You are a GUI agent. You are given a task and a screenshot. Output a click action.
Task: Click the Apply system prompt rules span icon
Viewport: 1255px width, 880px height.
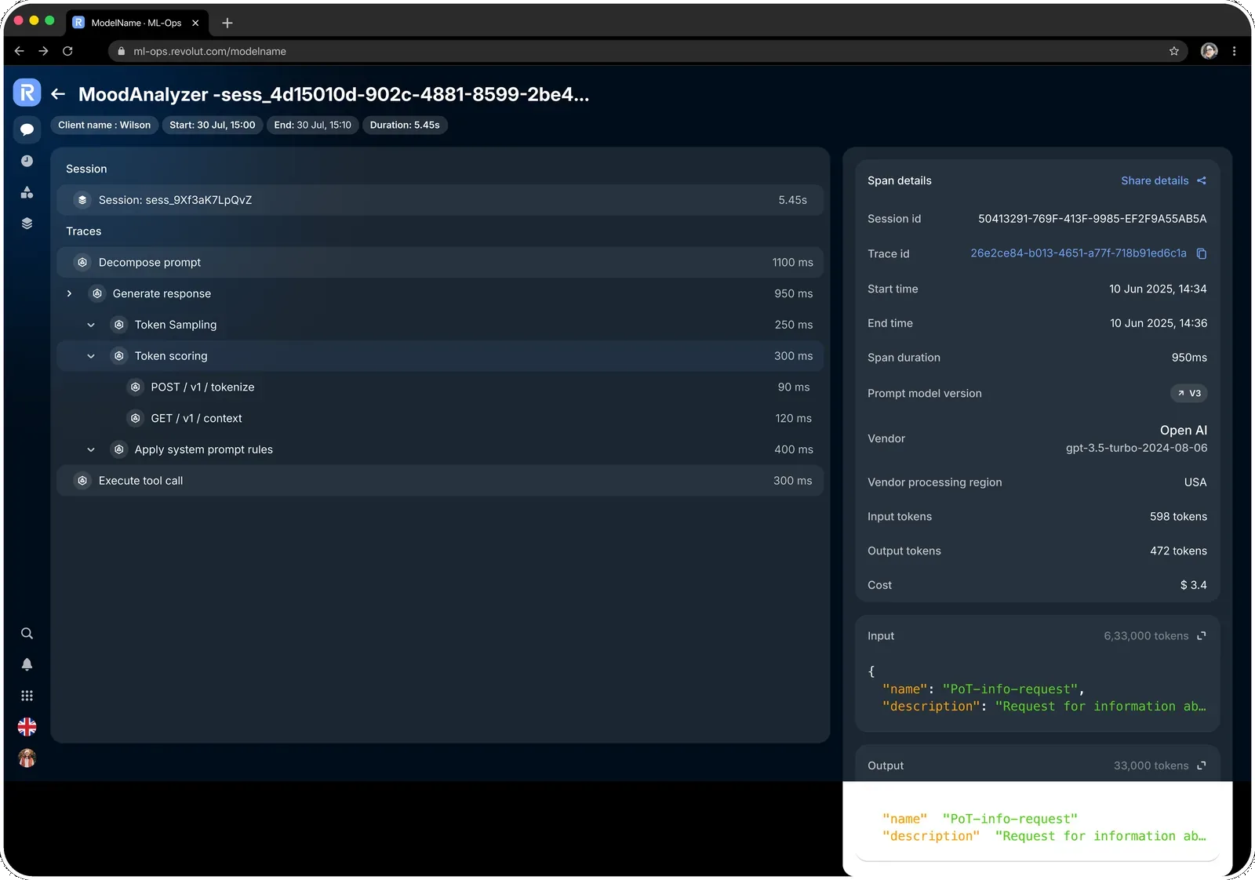[x=118, y=449]
